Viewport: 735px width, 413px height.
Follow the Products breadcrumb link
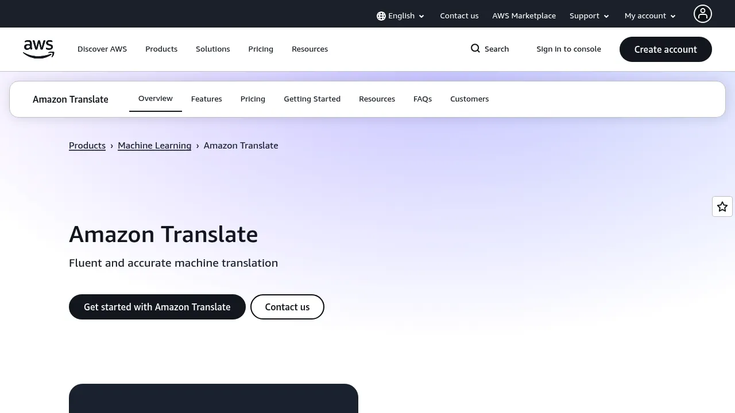pos(87,146)
